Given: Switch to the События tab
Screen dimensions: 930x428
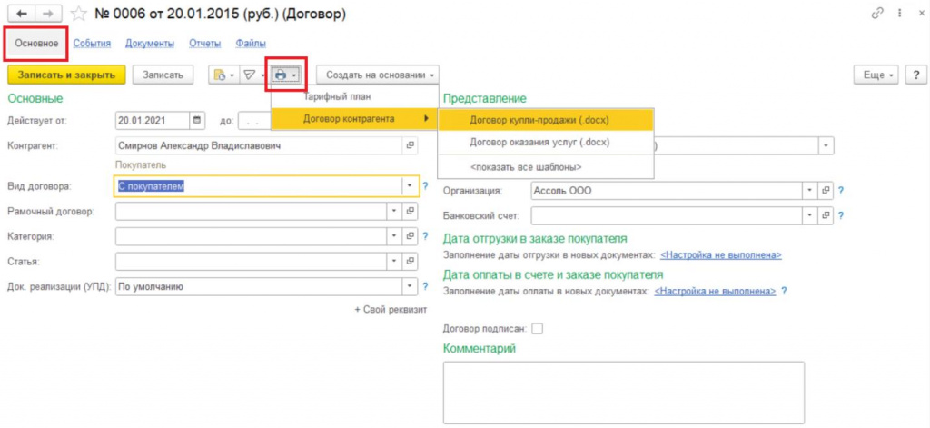Looking at the screenshot, I should [92, 43].
